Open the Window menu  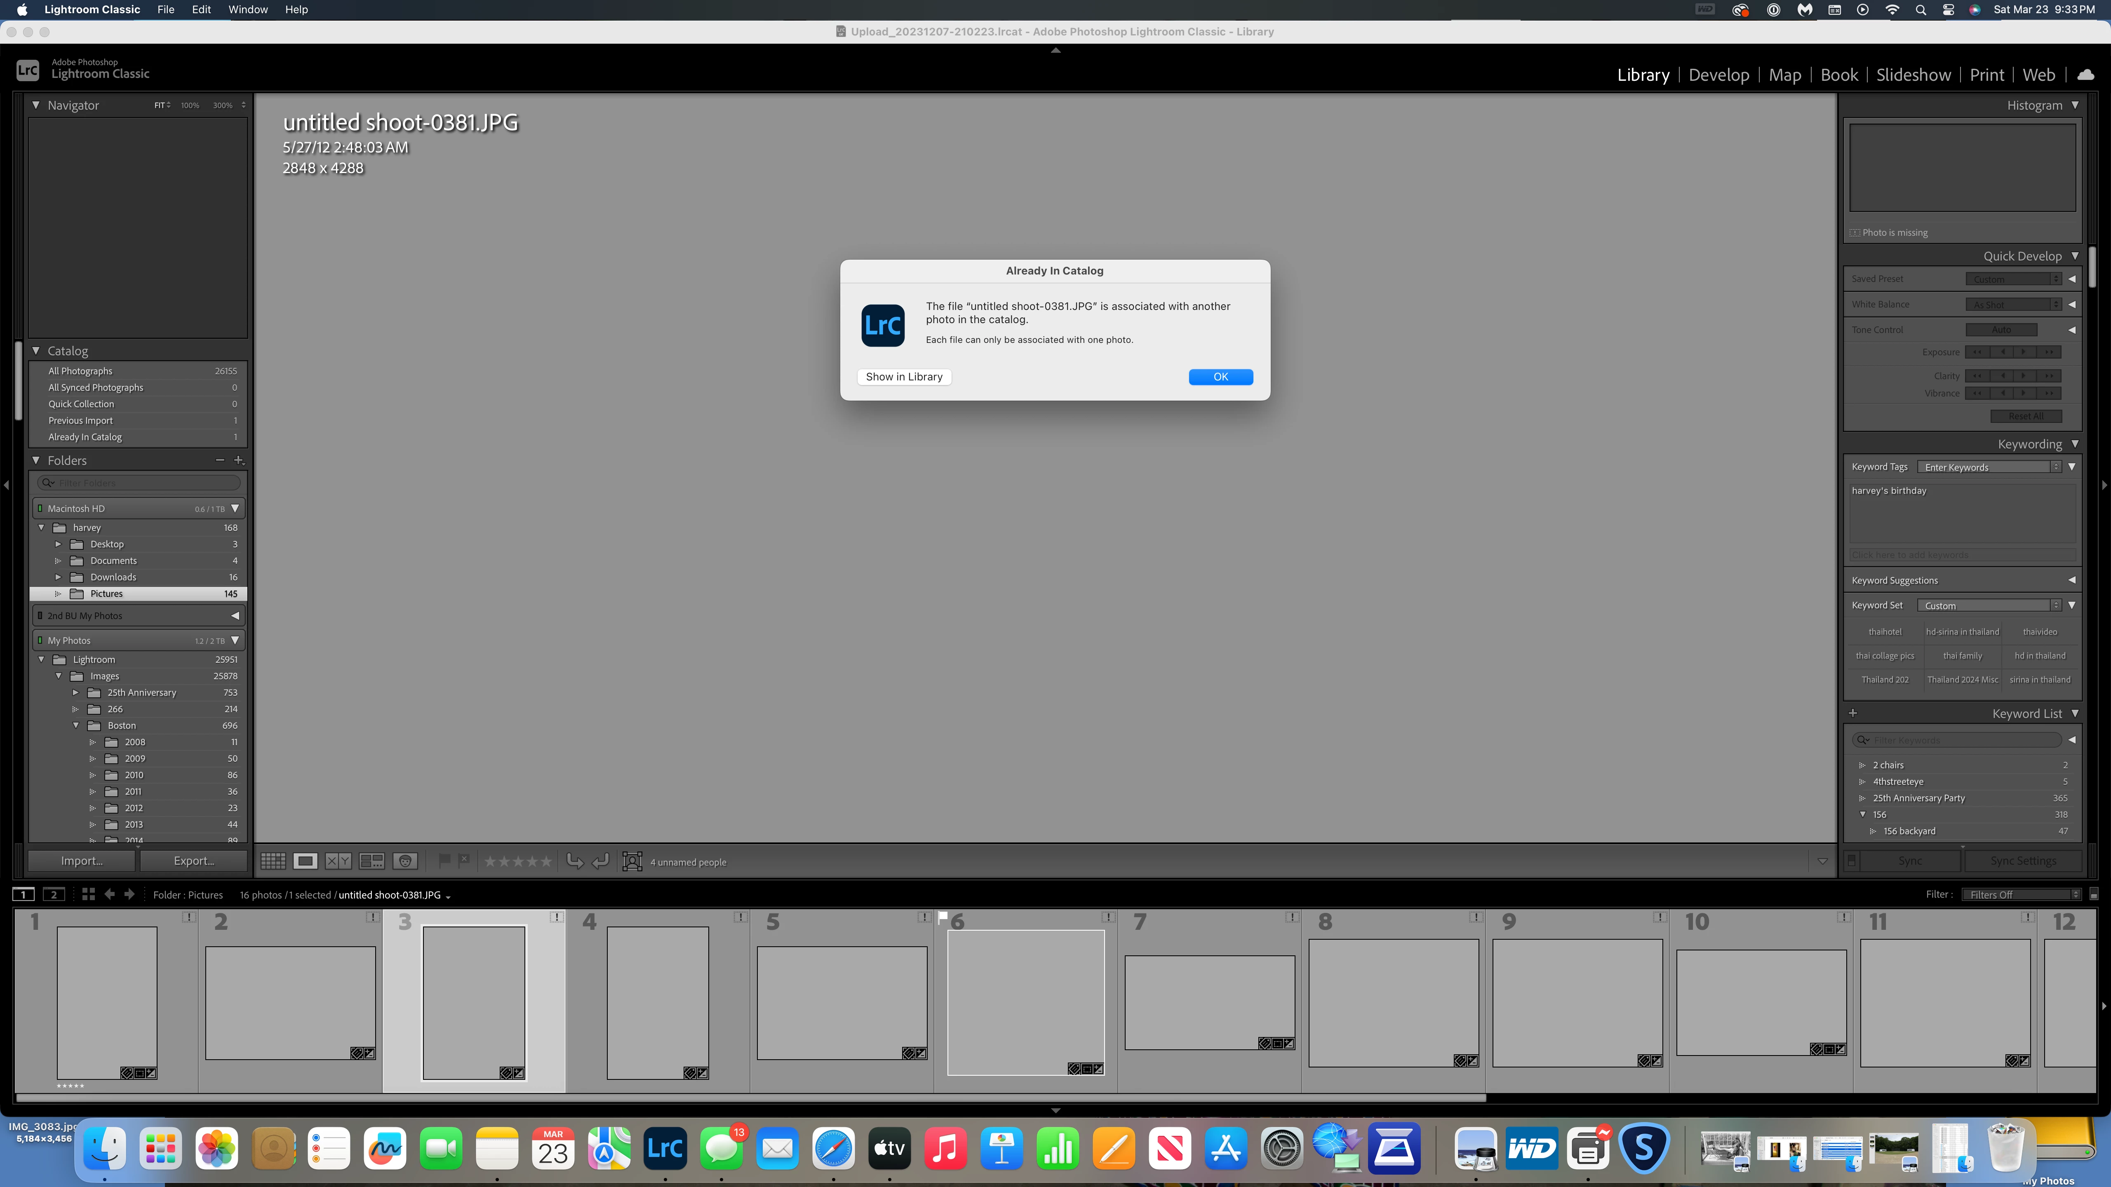click(247, 9)
